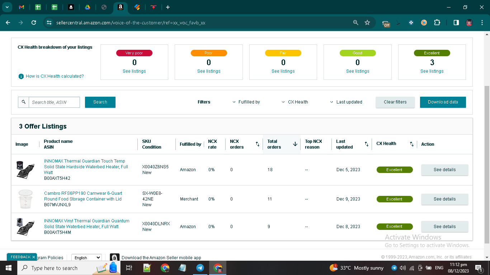Open the zoom magnifier in address bar
This screenshot has height=275, width=490.
coord(356,23)
